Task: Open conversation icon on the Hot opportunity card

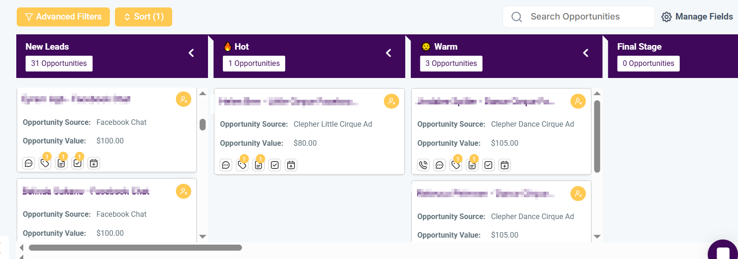Action: [226, 165]
